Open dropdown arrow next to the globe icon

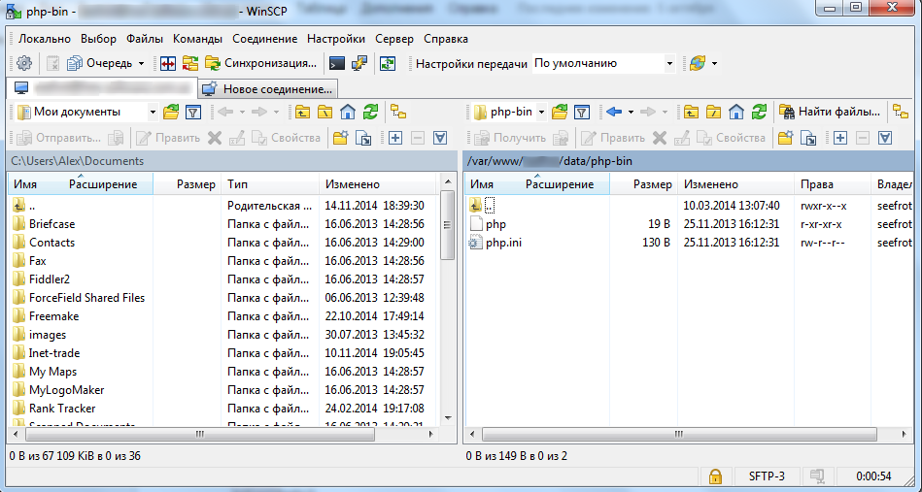[714, 63]
